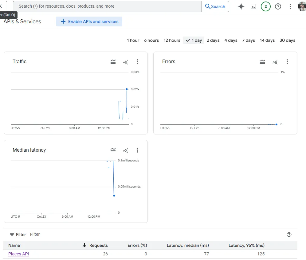Enable the 30 days time range
The width and height of the screenshot is (306, 260).
(x=287, y=40)
